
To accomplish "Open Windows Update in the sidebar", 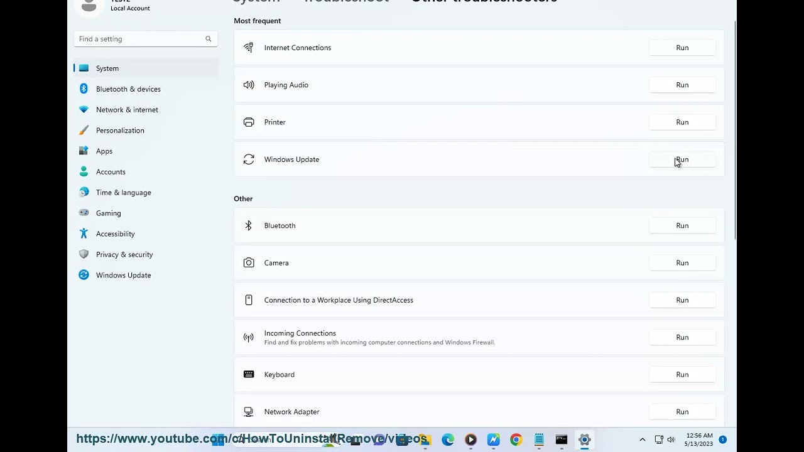I will pyautogui.click(x=146, y=275).
